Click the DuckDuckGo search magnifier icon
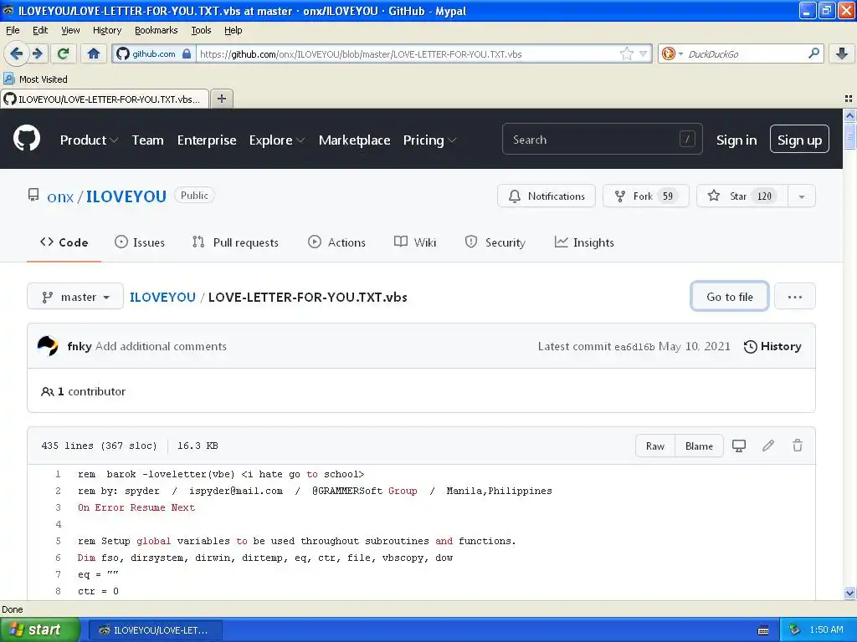This screenshot has width=857, height=642. click(813, 53)
